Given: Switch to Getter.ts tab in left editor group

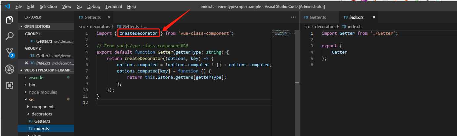Looking at the screenshot, I should pyautogui.click(x=94, y=17).
